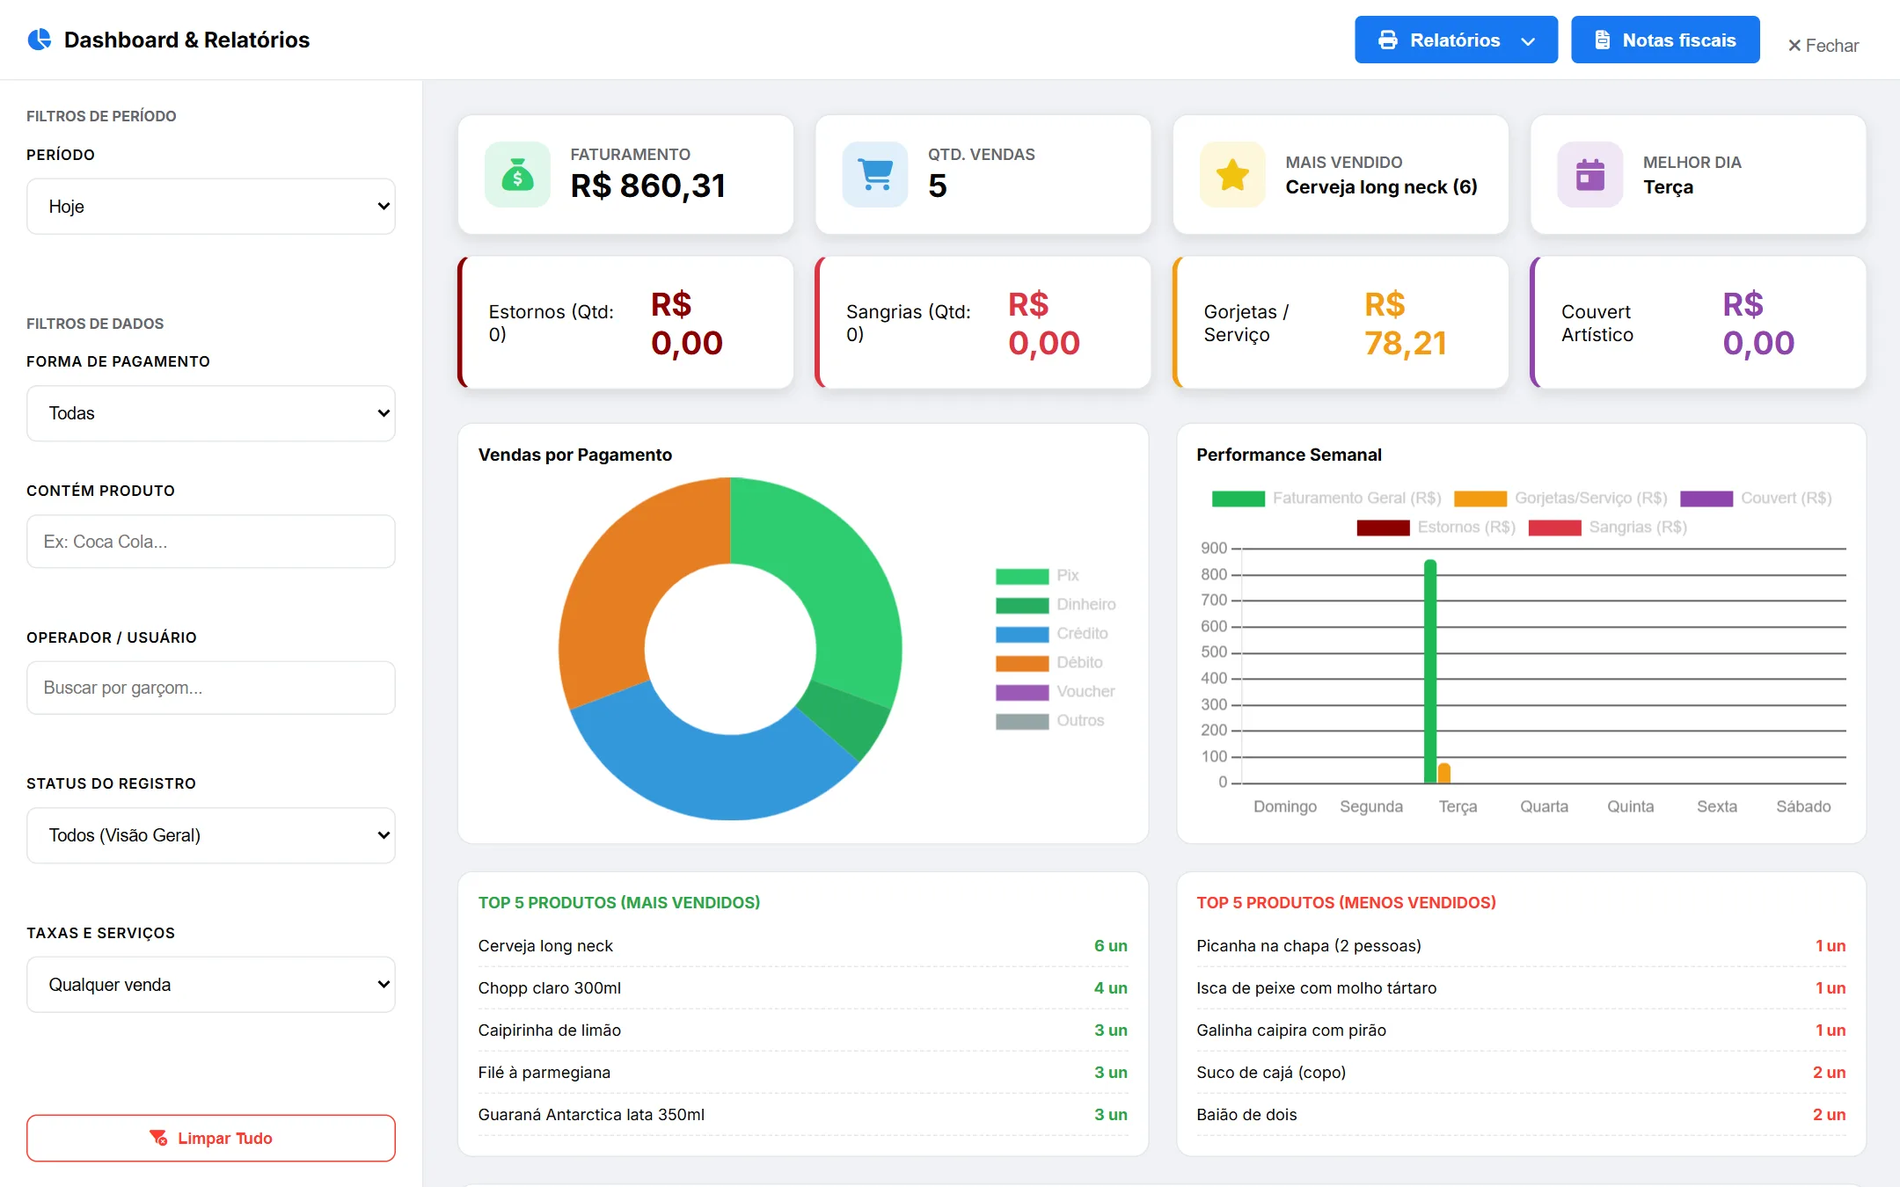The image size is (1900, 1187).
Task: Click the pie chart dashboard logo icon
Action: 40,40
